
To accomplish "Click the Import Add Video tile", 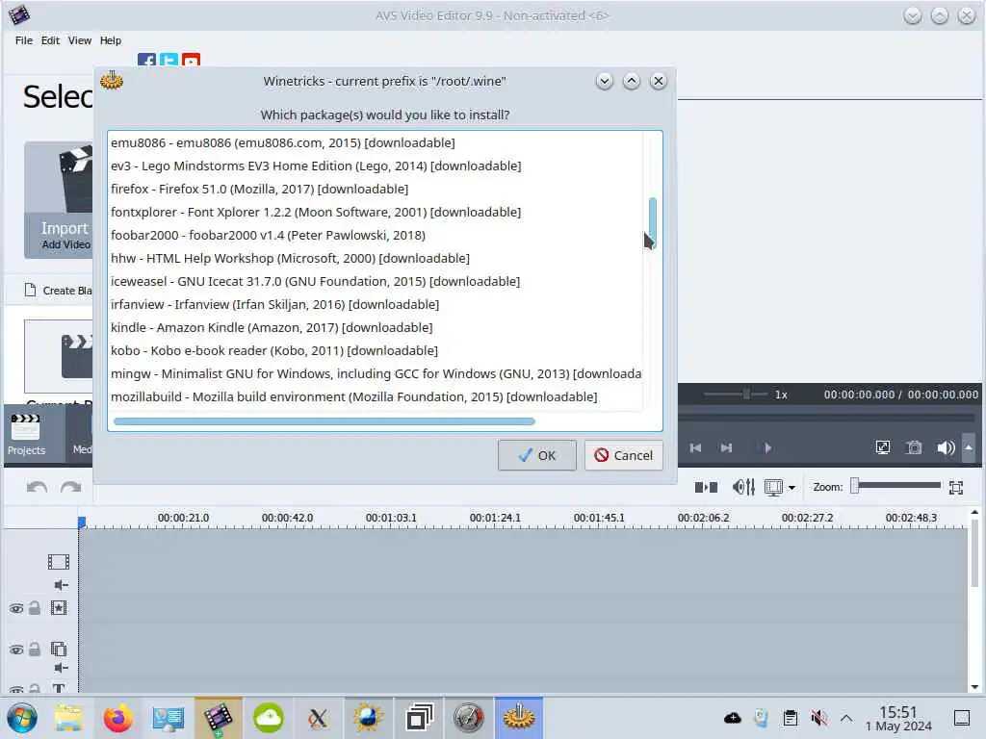I will (x=59, y=200).
